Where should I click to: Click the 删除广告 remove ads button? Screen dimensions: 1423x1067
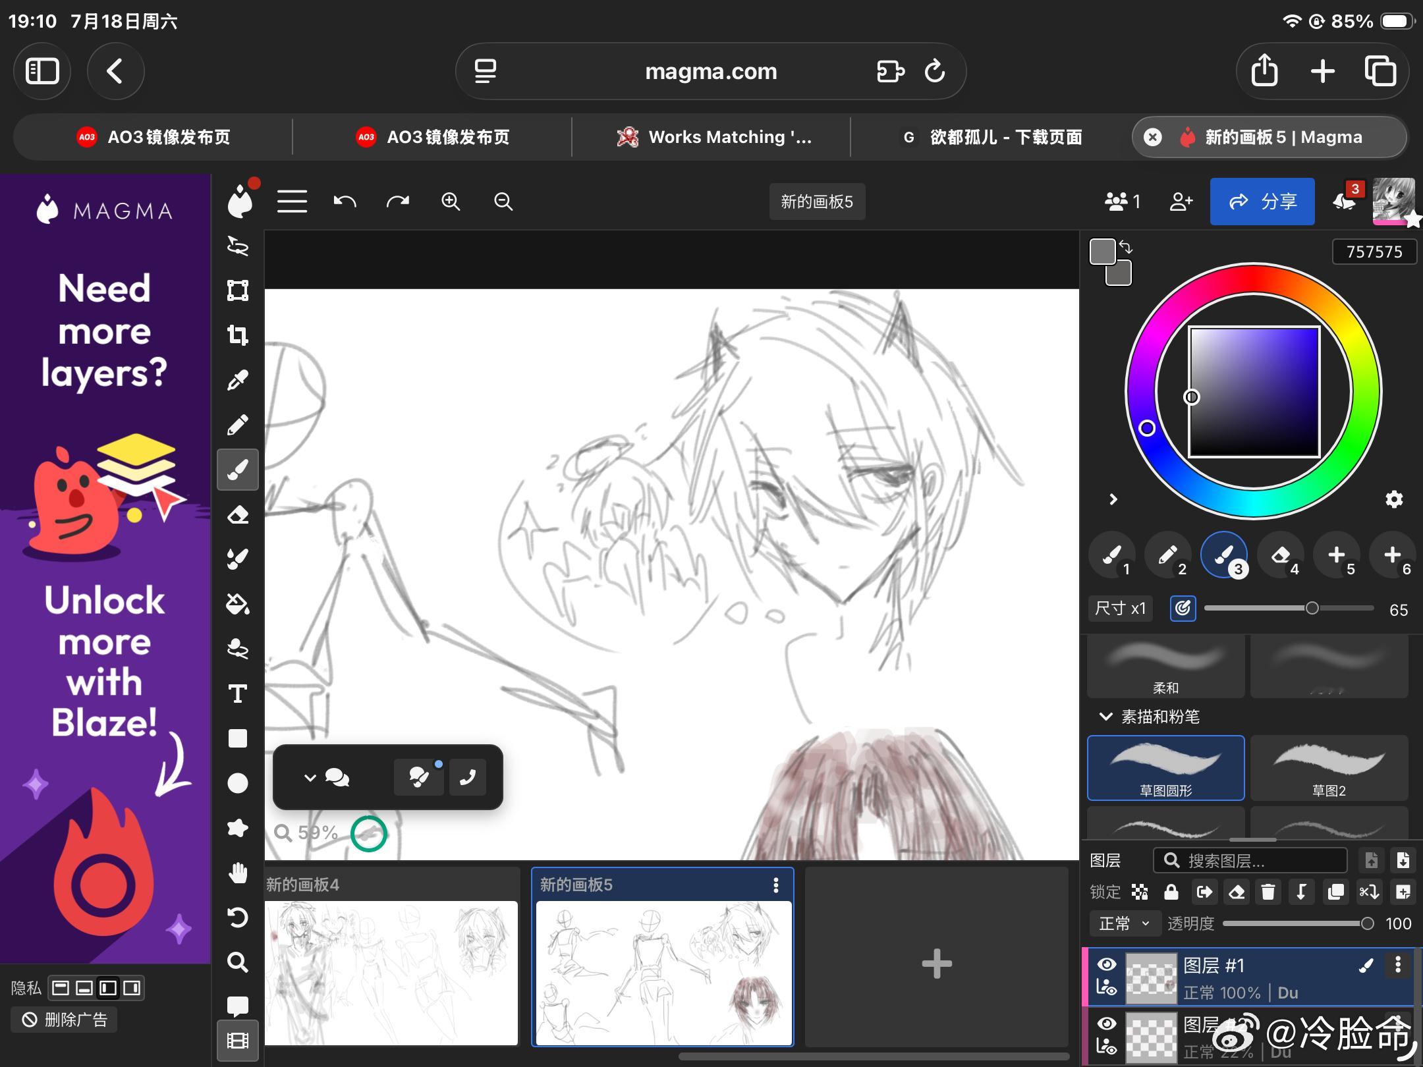[64, 1020]
